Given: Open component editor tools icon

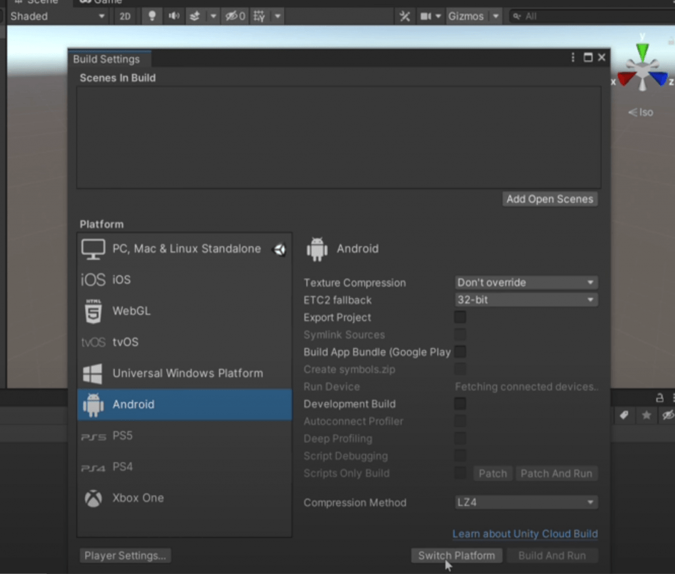Looking at the screenshot, I should pos(405,16).
